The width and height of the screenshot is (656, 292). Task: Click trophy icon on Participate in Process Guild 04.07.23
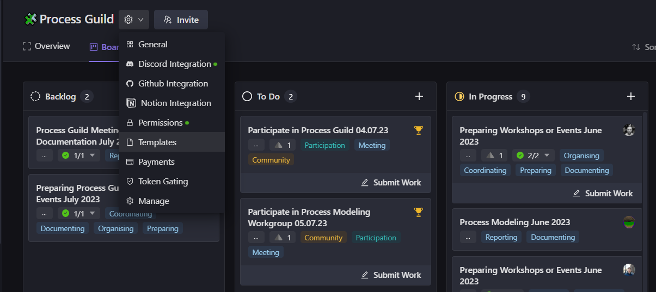tap(418, 130)
